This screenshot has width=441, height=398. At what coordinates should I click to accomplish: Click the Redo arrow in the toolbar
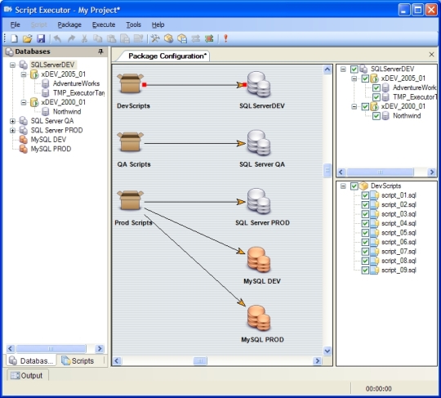(x=71, y=38)
